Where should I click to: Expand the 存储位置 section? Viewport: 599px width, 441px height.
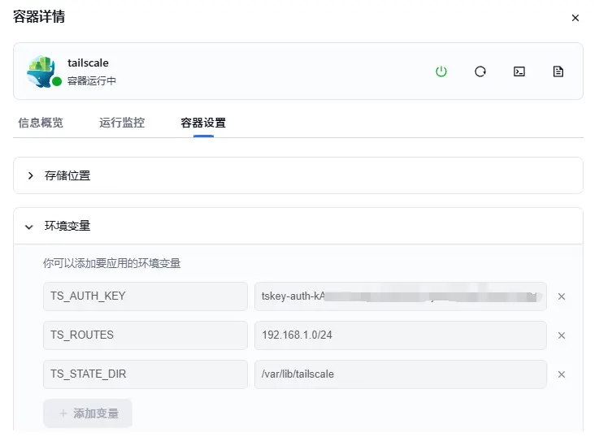pyautogui.click(x=31, y=175)
